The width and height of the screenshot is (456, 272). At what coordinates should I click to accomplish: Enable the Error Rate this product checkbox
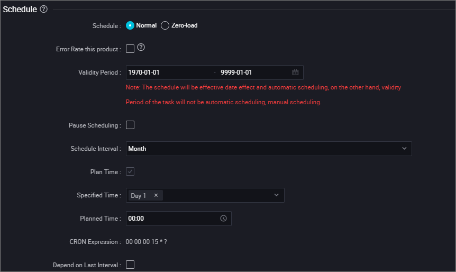coord(130,49)
